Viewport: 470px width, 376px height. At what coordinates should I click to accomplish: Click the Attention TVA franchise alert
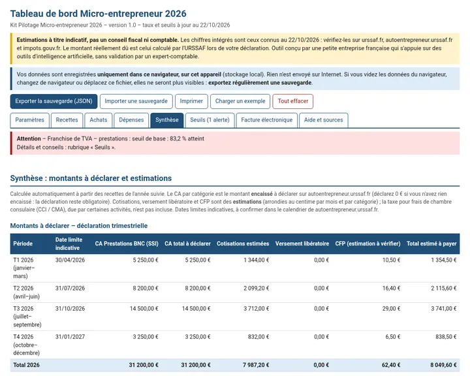click(x=110, y=139)
